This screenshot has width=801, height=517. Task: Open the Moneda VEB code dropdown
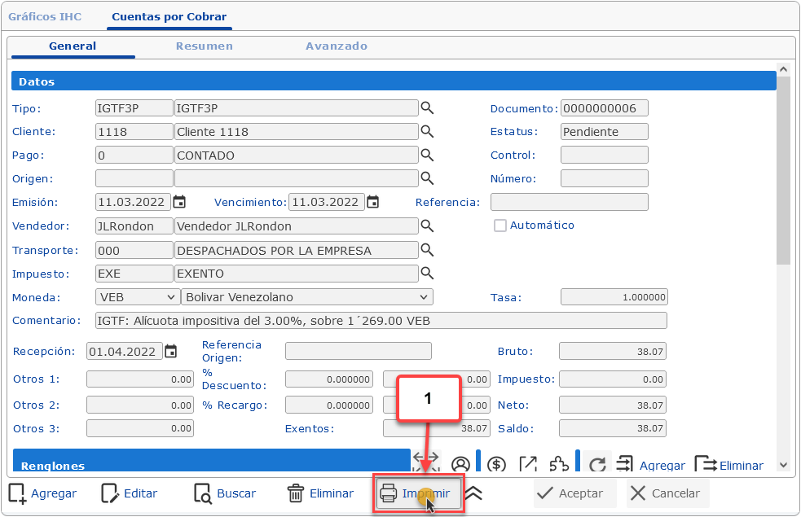[138, 297]
